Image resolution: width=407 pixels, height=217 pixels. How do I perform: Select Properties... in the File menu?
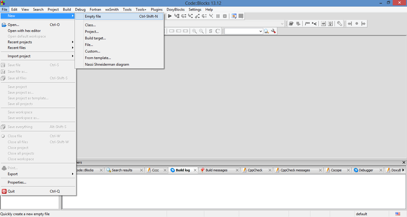point(38,182)
